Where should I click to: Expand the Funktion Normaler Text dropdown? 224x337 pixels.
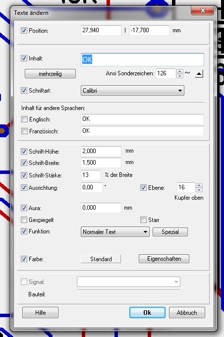tap(115, 232)
